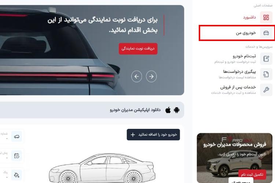Screen dimensions: 275x183
Task: Click the calendar clock icon in details panel
Action: tap(16, 156)
